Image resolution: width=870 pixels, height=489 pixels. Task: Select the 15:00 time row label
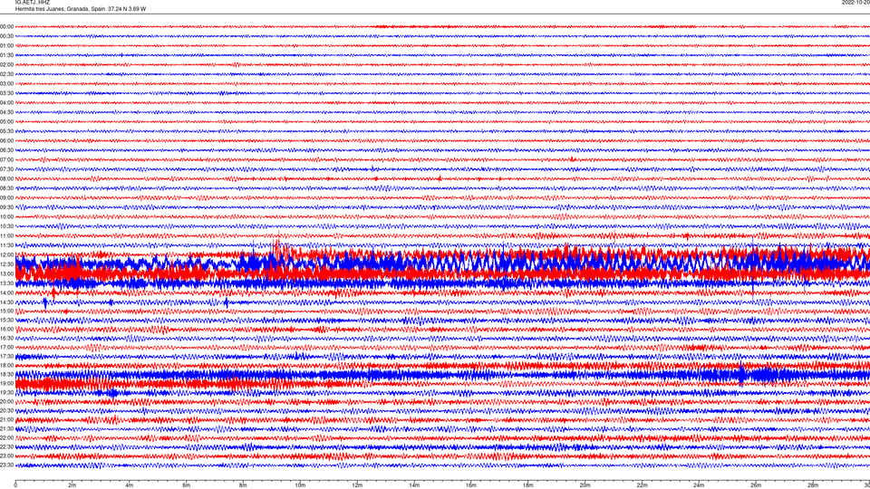pos(6,311)
